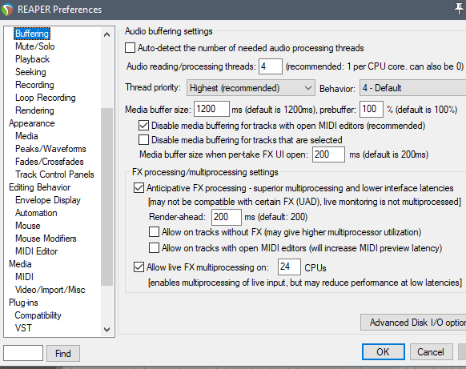Open Envelope Display preferences
The height and width of the screenshot is (369, 466).
point(48,200)
